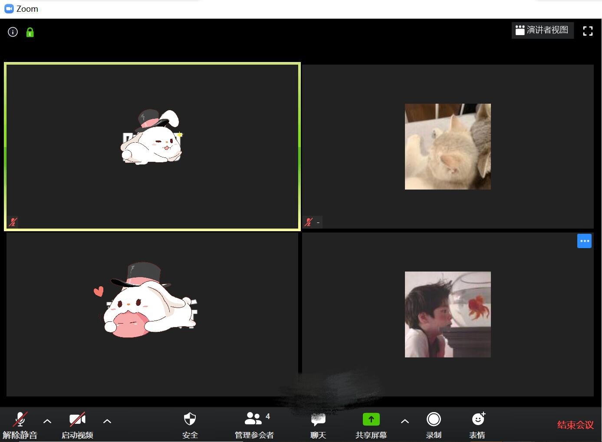Click the green encryption lock icon

(x=30, y=33)
